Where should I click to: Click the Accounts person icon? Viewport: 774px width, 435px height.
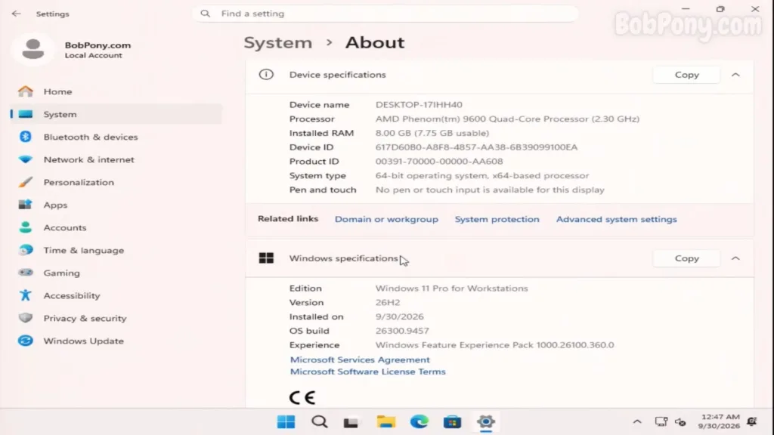click(x=26, y=227)
